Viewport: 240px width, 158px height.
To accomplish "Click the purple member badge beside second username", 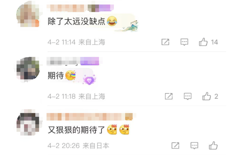I will (x=90, y=61).
